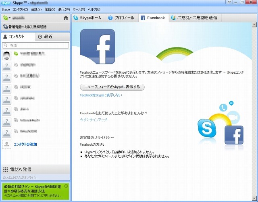Screen dimensions: 258x202
Task: Switch to the Skypeホーム tab
Action: click(x=89, y=18)
